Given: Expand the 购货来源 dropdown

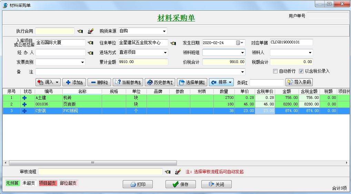Looking at the screenshot, I should [x=164, y=31].
